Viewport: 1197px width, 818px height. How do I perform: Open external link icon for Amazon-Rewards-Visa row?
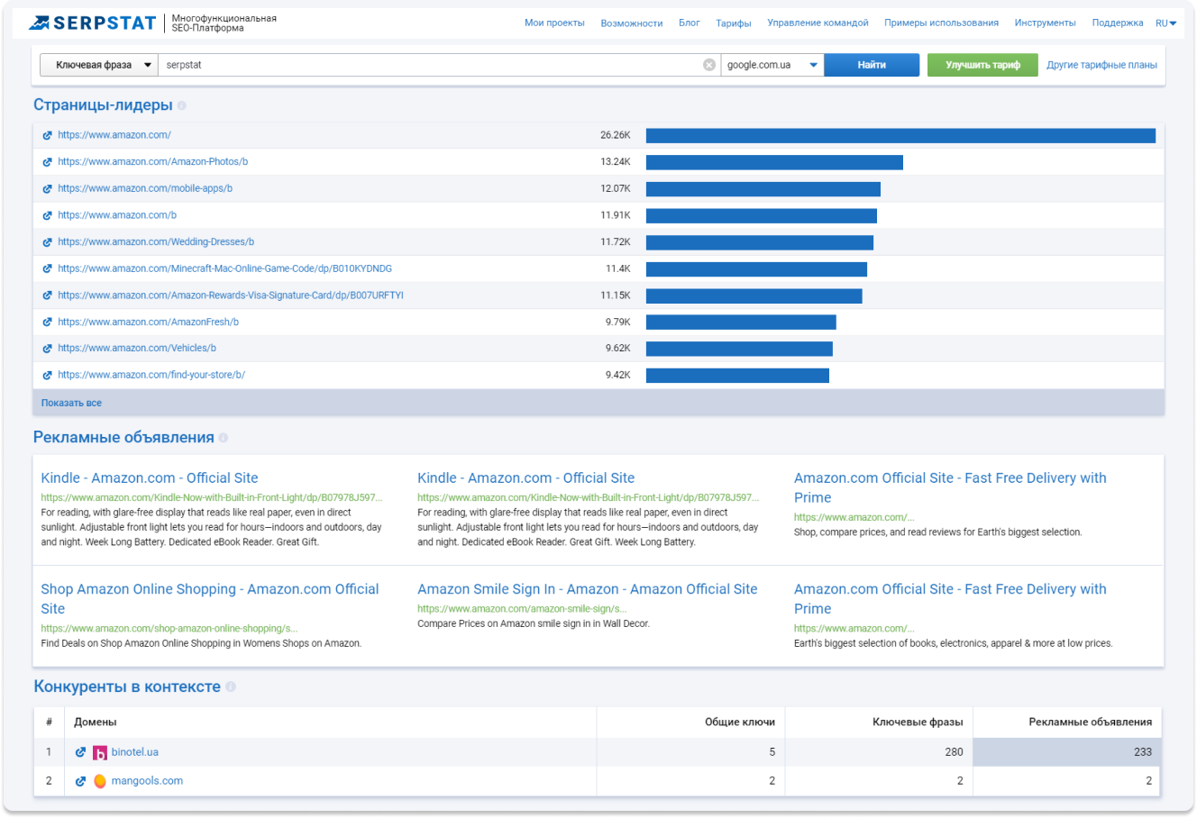click(x=47, y=295)
